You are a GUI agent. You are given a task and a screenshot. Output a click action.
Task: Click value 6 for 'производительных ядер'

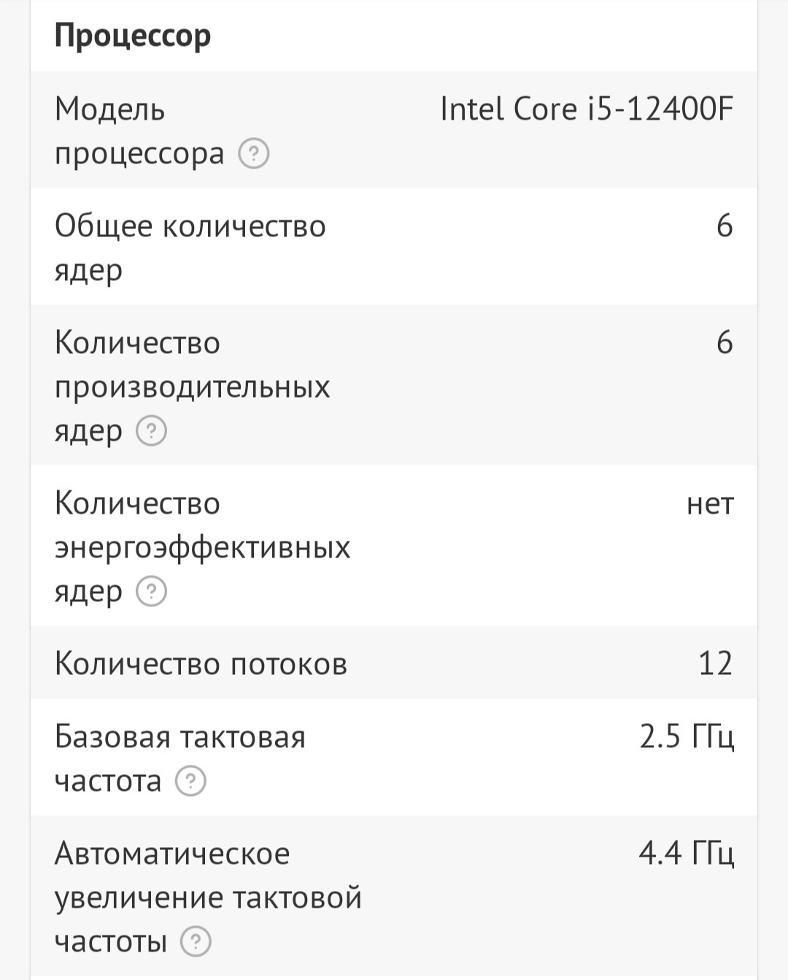[724, 343]
